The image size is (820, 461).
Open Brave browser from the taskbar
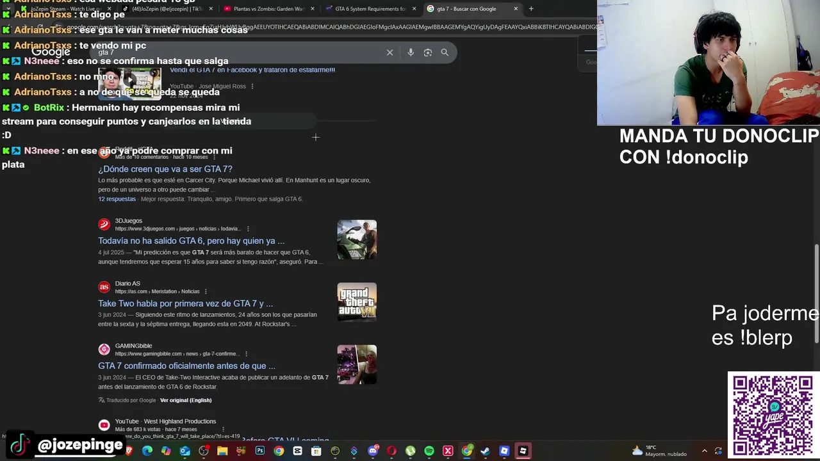pyautogui.click(x=129, y=451)
